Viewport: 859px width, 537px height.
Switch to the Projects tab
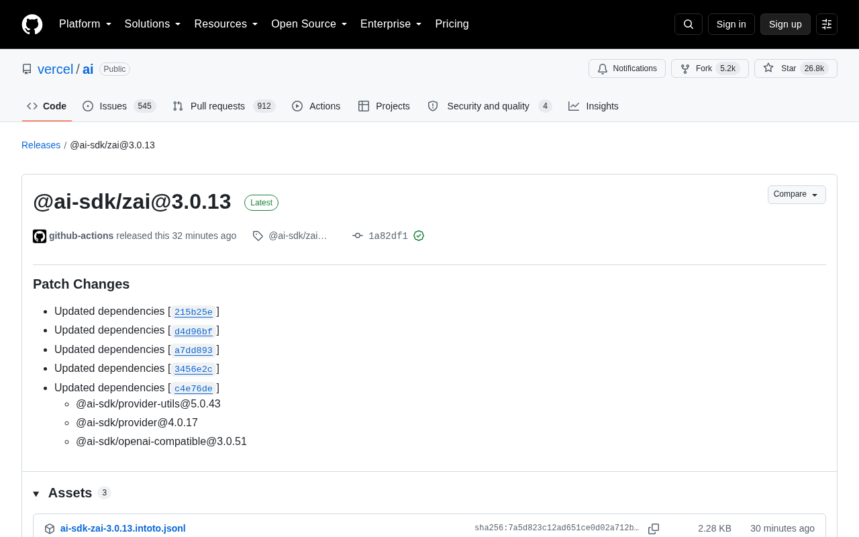[x=384, y=106]
